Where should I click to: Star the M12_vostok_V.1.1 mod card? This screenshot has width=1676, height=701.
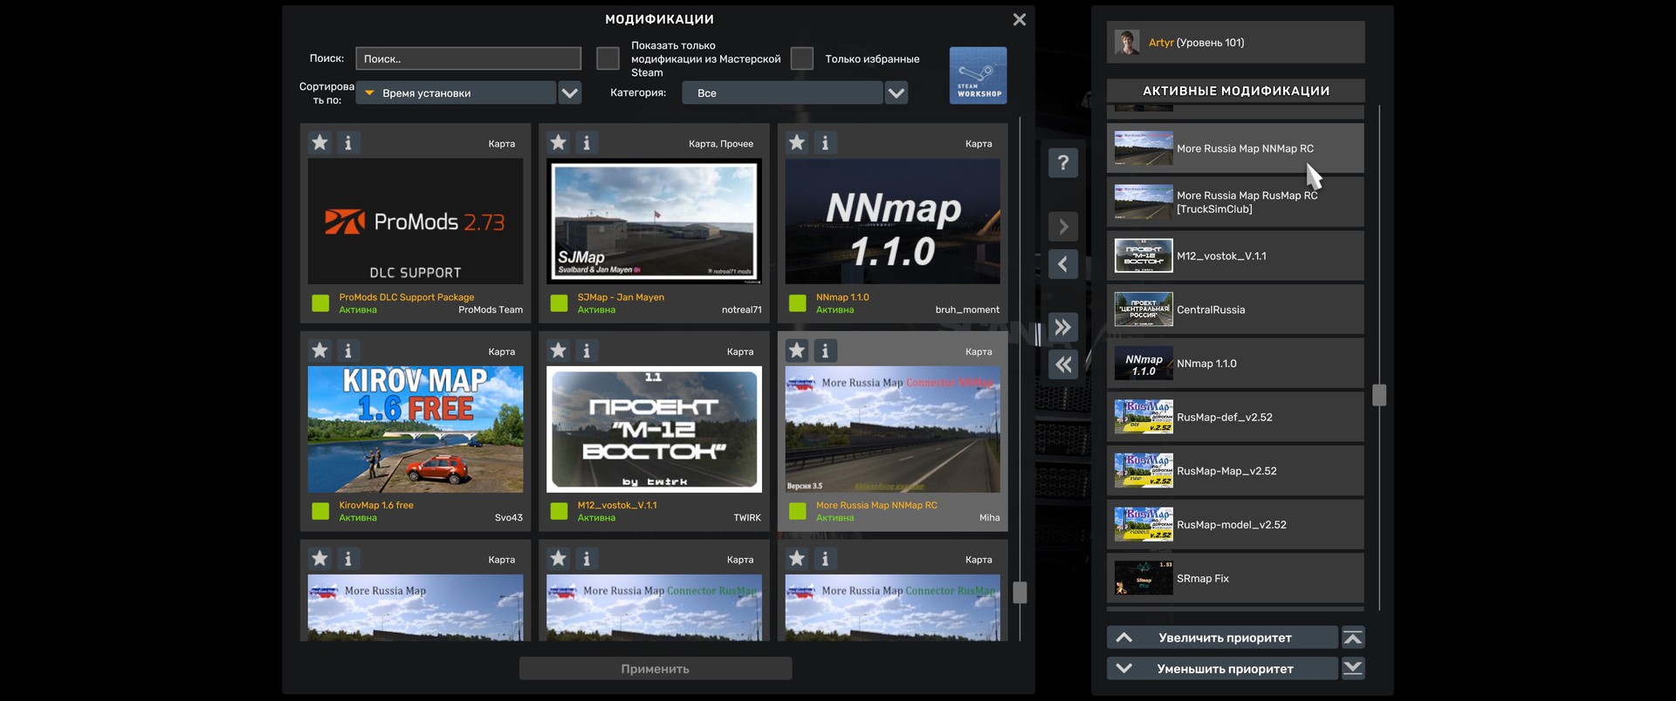559,350
